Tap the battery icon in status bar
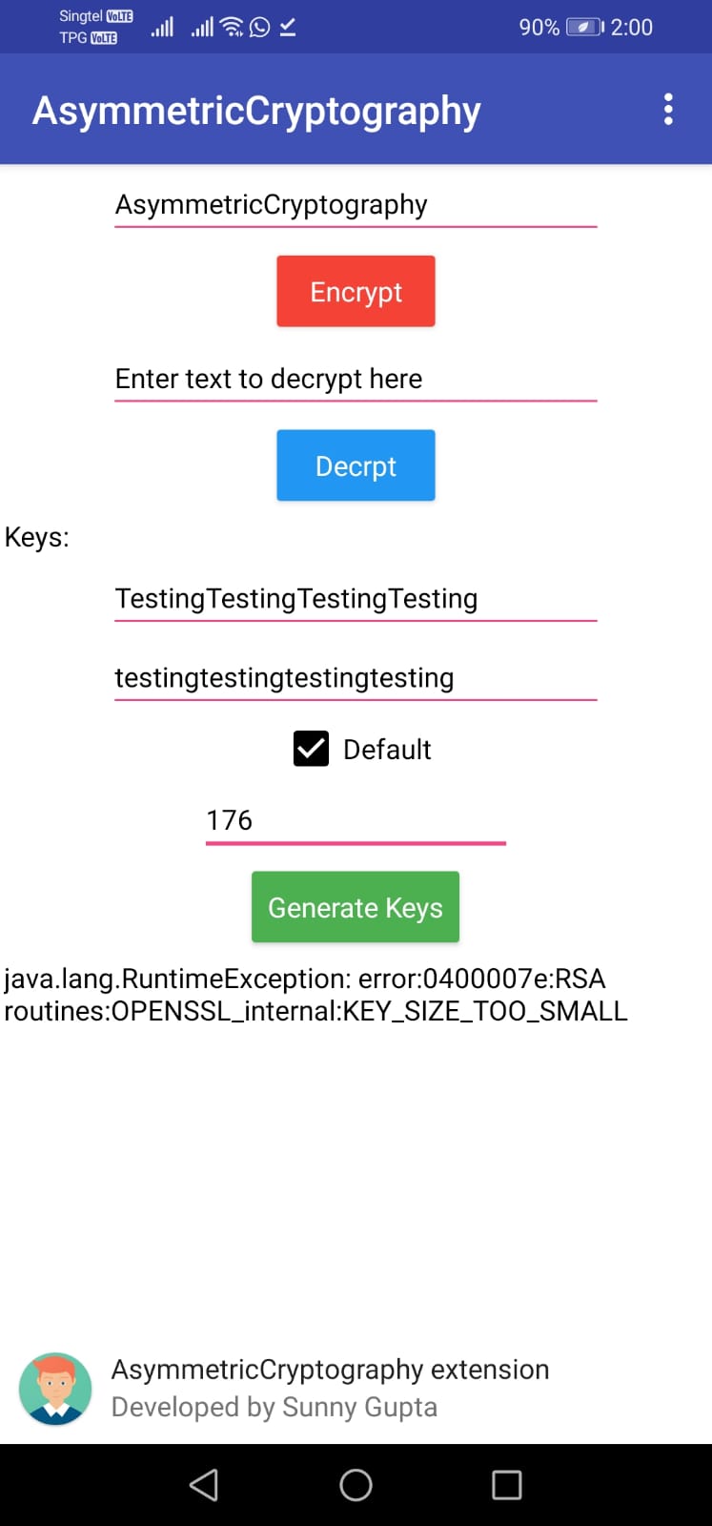Image resolution: width=712 pixels, height=1526 pixels. coord(583,27)
